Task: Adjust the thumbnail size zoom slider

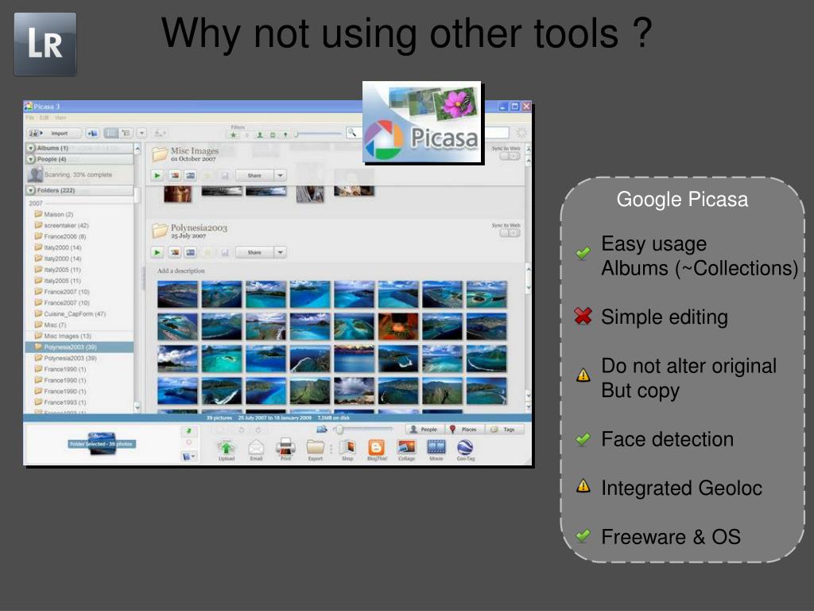Action: click(363, 429)
